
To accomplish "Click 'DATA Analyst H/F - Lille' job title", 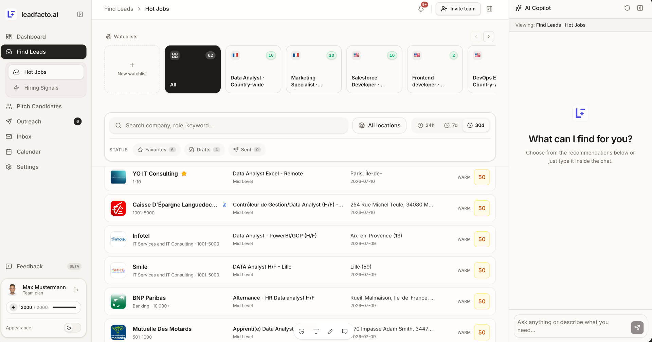I will [262, 267].
